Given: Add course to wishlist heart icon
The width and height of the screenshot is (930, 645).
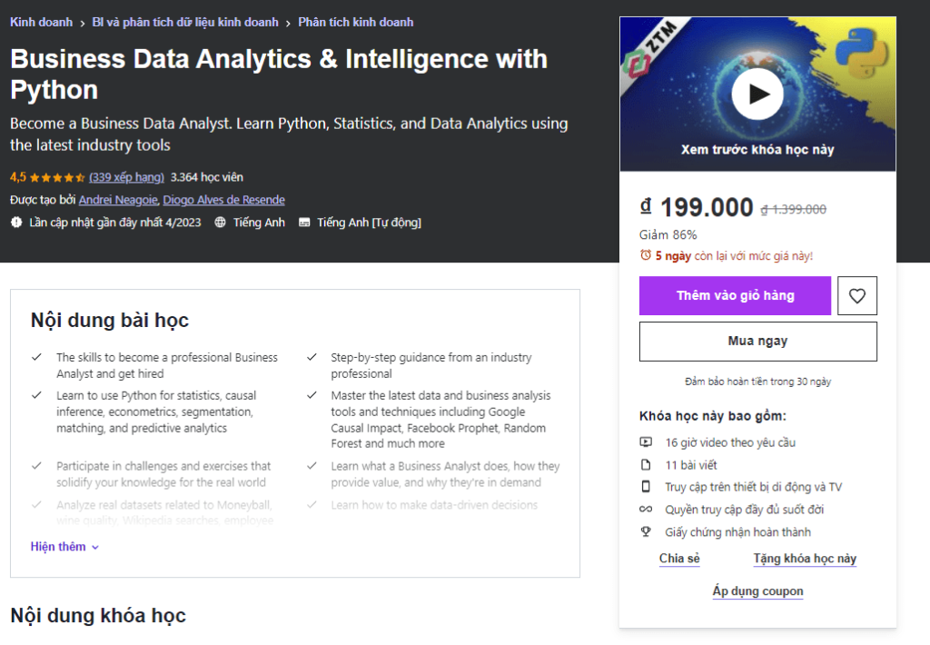Looking at the screenshot, I should tap(856, 295).
